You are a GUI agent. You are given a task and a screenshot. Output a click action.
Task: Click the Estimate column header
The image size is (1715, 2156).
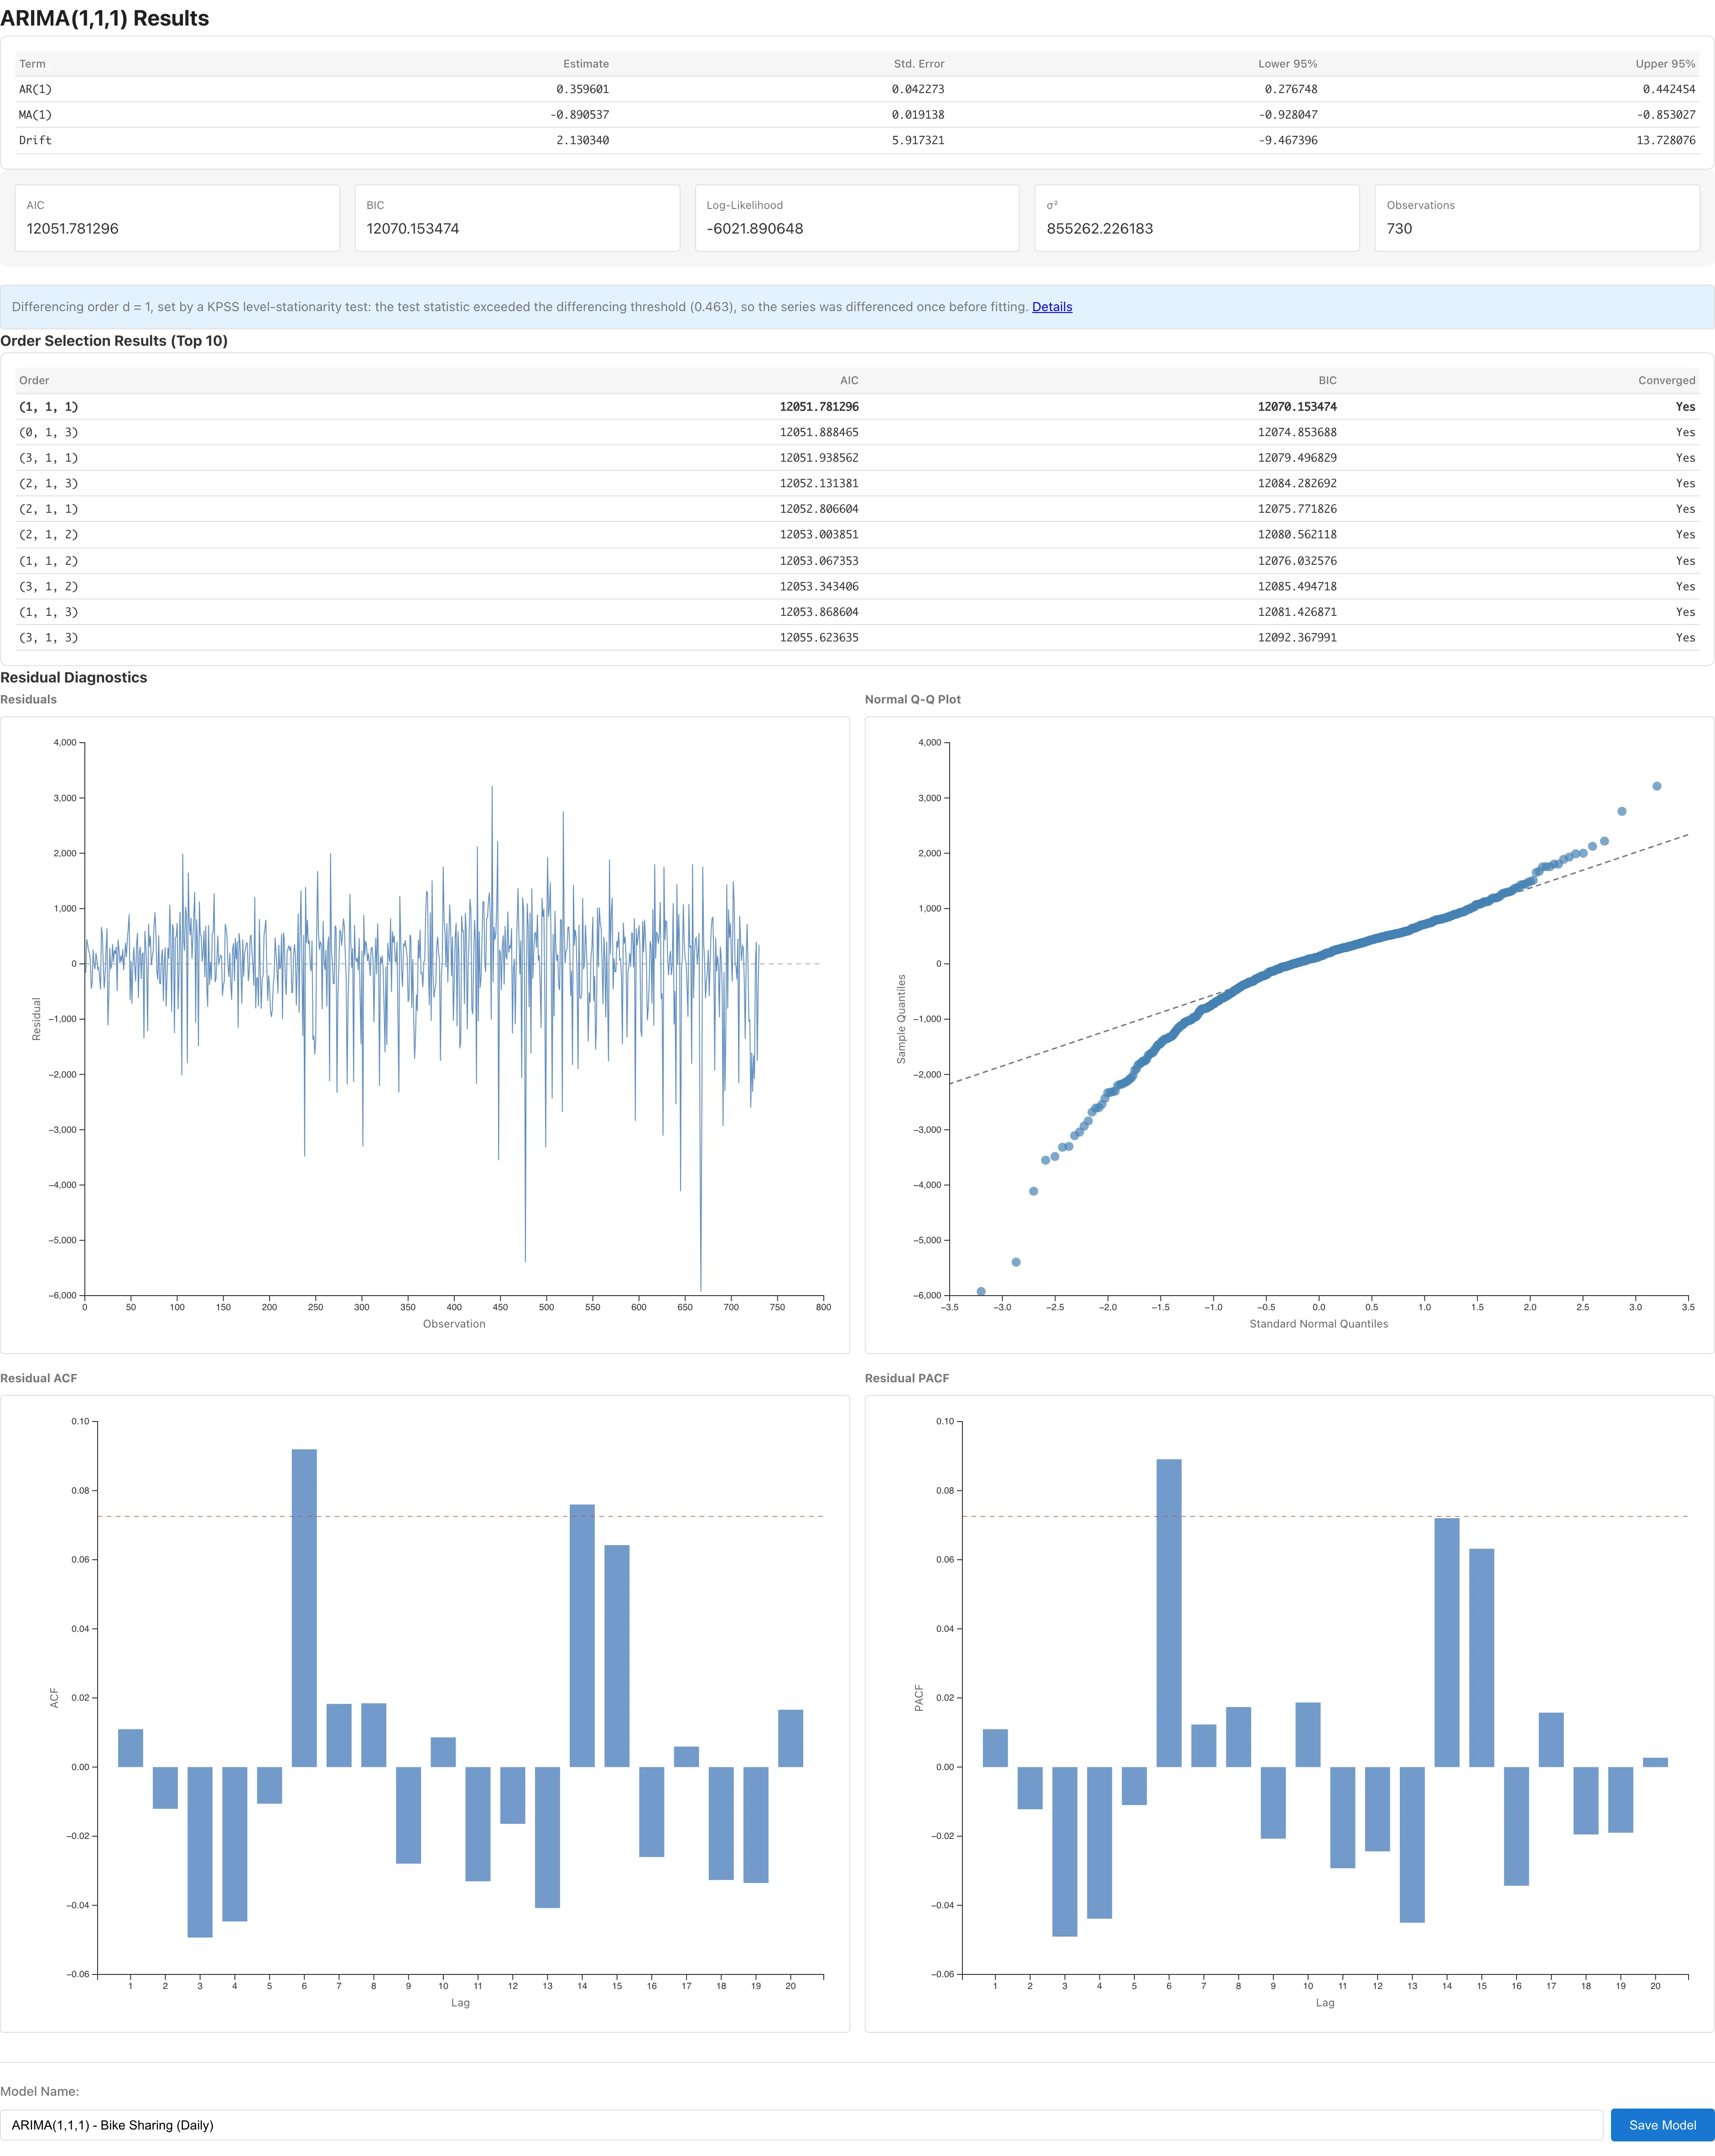pyautogui.click(x=586, y=64)
